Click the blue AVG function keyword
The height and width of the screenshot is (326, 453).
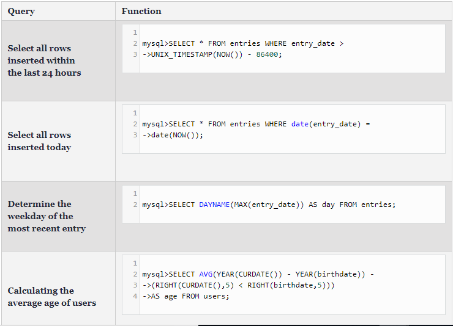[x=206, y=274]
